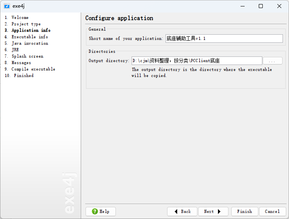
Task: Click the green Help question mark icon
Action: pyautogui.click(x=95, y=211)
